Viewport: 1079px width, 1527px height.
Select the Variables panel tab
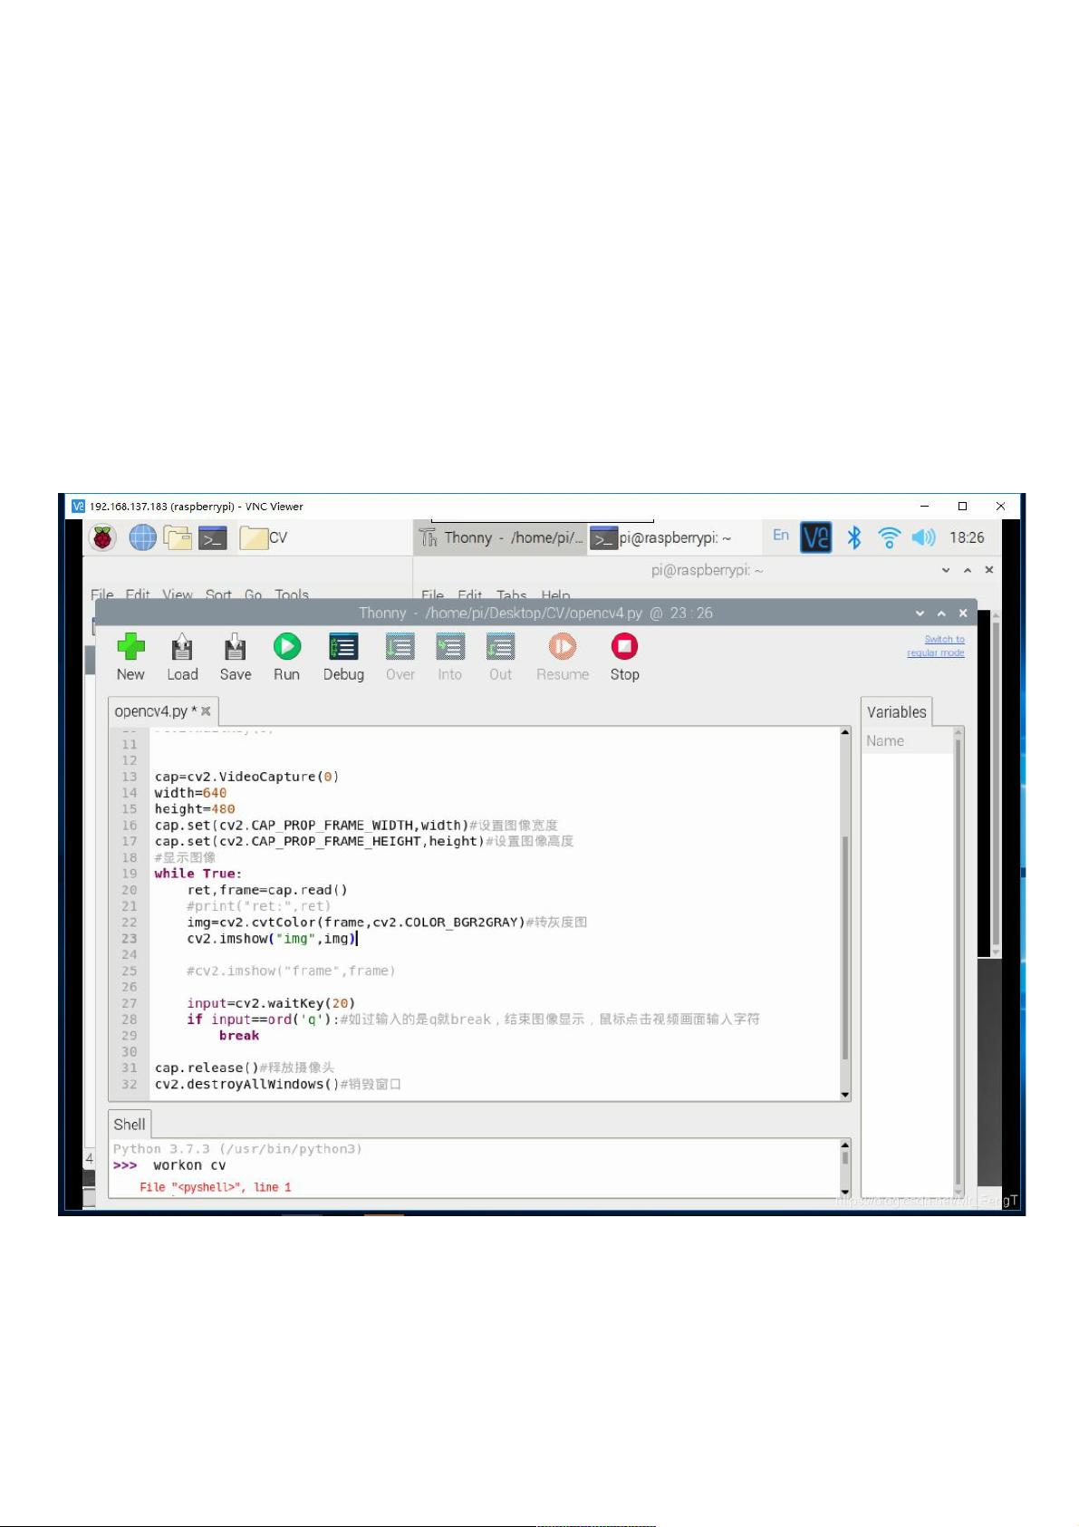coord(897,712)
